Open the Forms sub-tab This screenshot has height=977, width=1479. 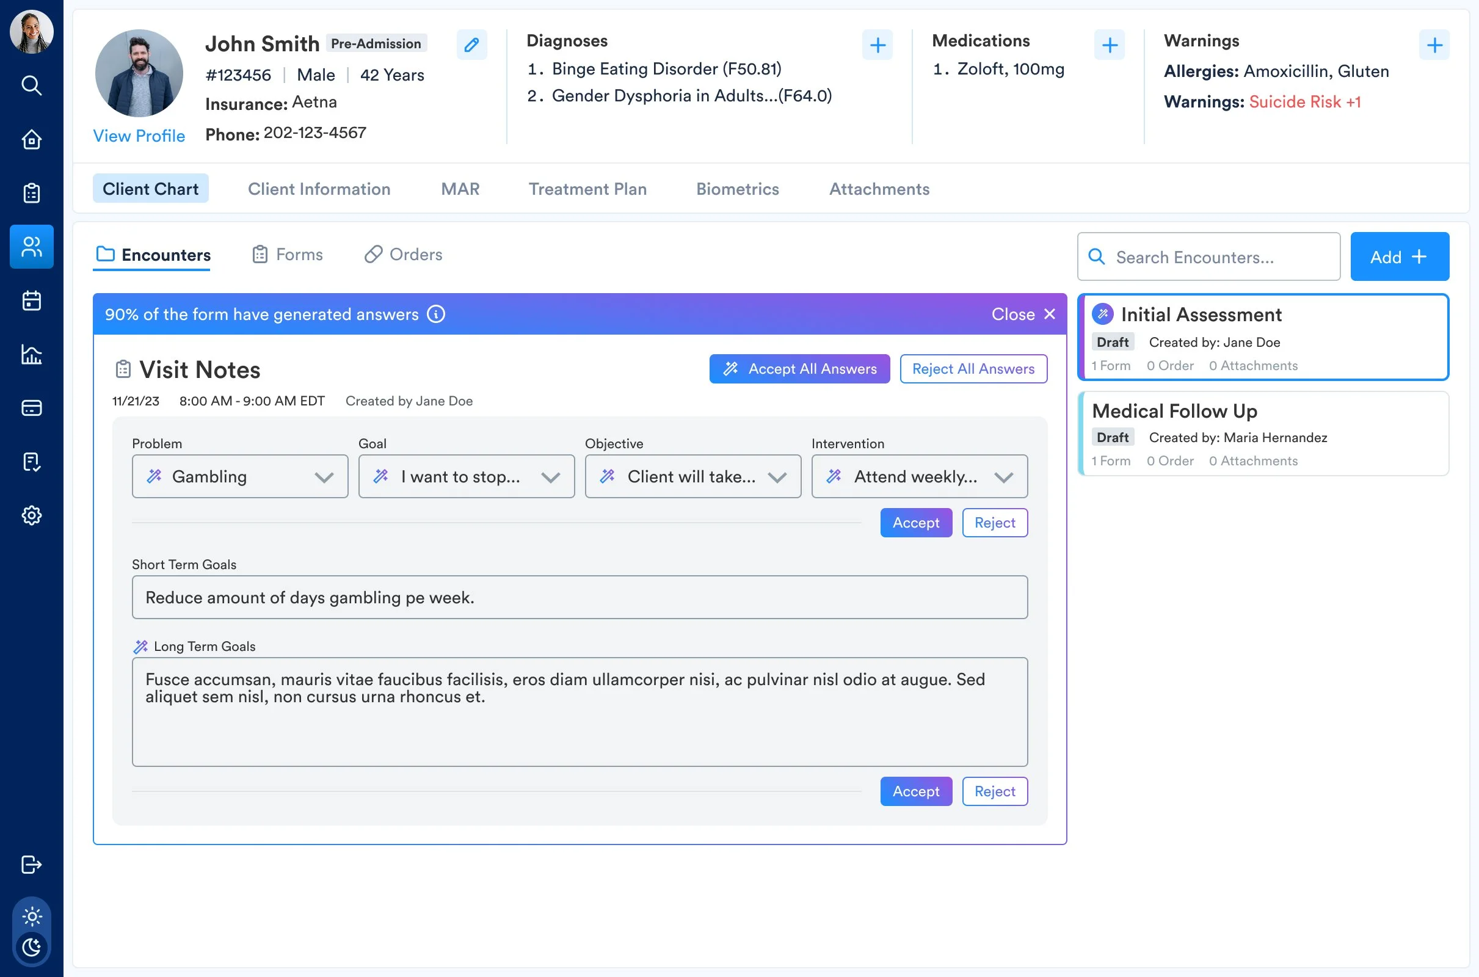(x=288, y=254)
